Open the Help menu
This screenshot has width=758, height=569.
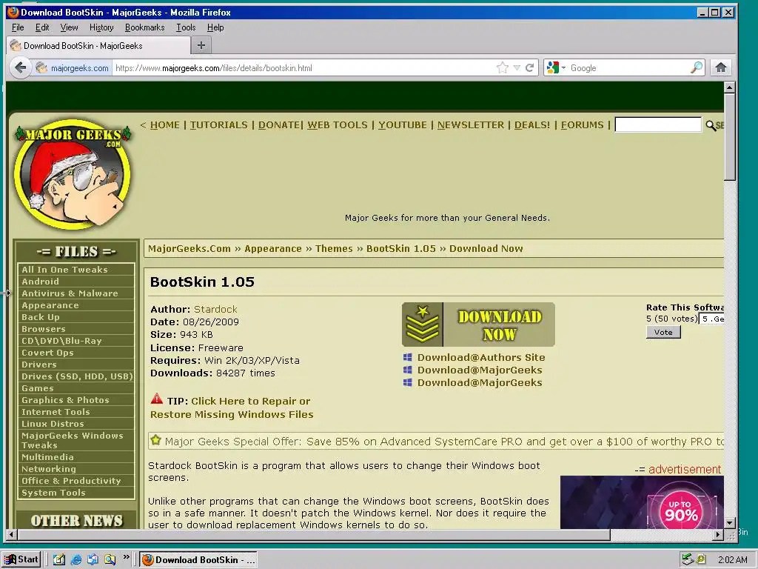(x=215, y=27)
